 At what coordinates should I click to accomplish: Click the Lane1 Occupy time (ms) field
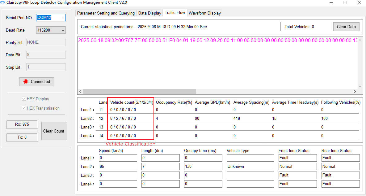coord(203,158)
